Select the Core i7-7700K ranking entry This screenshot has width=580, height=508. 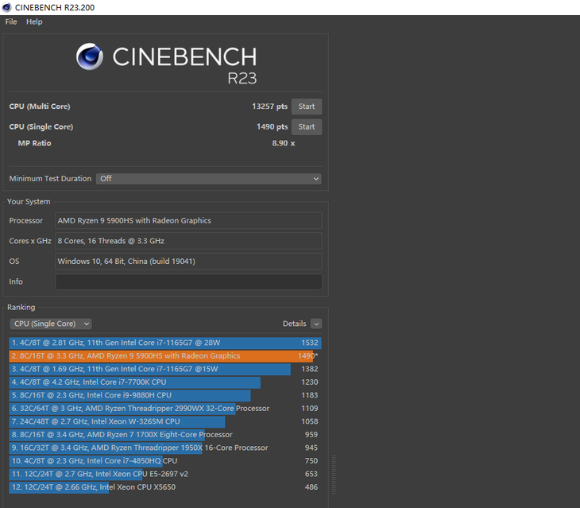click(135, 382)
